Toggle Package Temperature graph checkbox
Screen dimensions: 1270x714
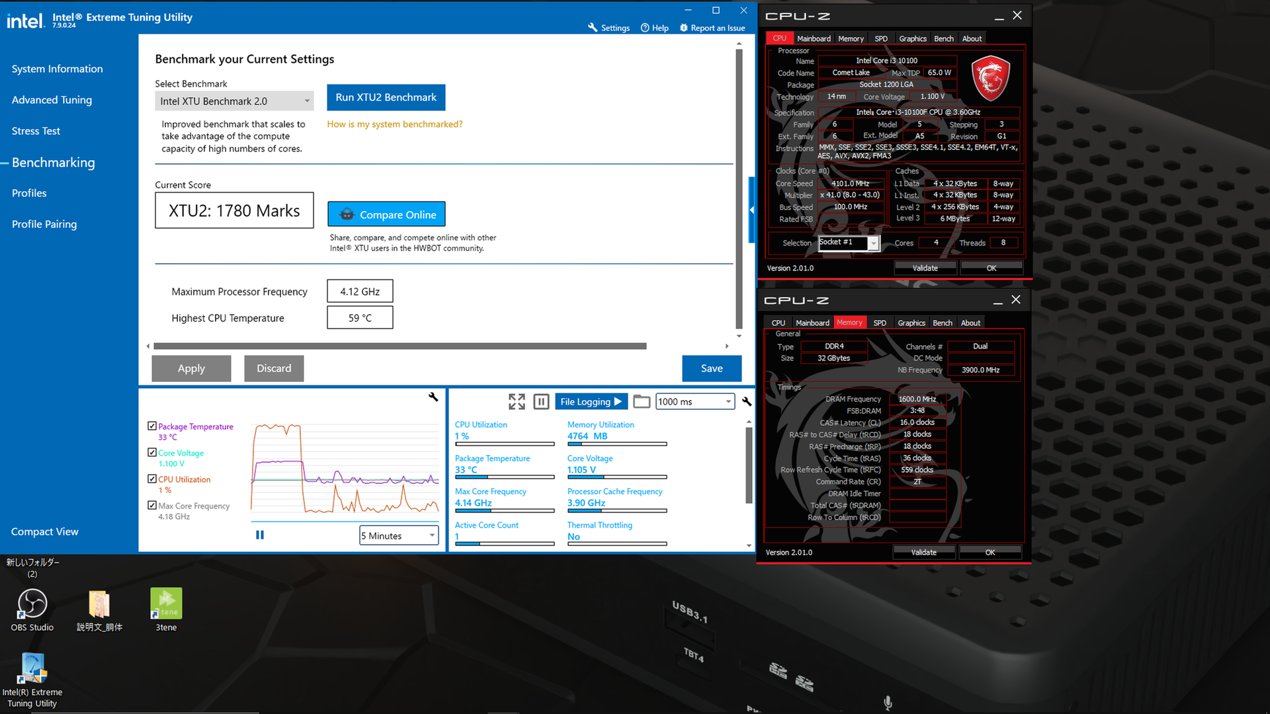point(152,426)
